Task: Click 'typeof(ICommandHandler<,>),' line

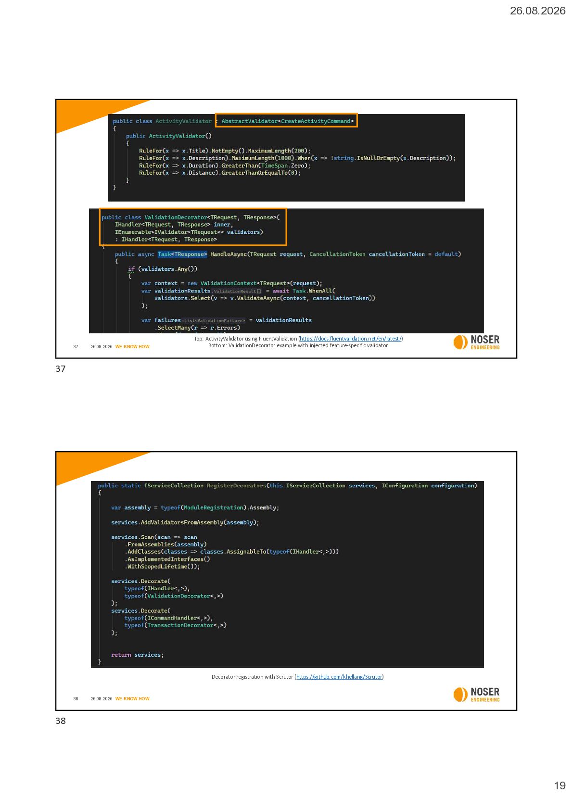Action: coord(169,618)
